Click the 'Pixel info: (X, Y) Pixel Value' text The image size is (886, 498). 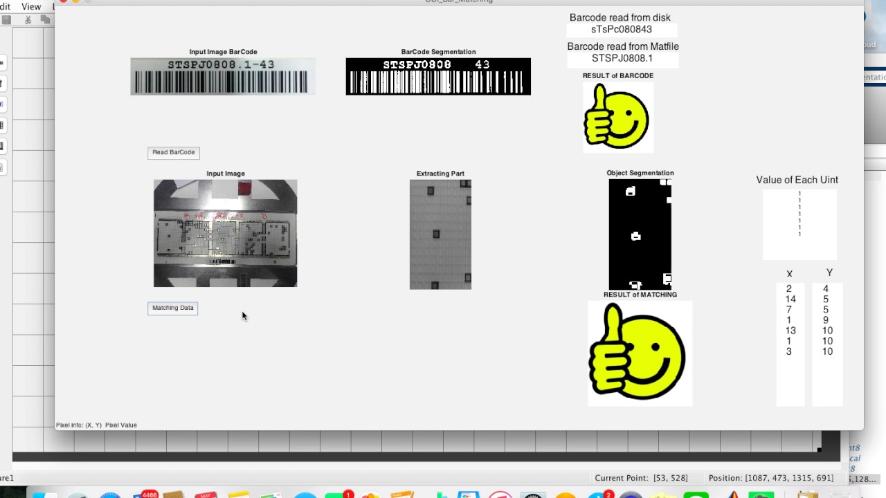96,425
